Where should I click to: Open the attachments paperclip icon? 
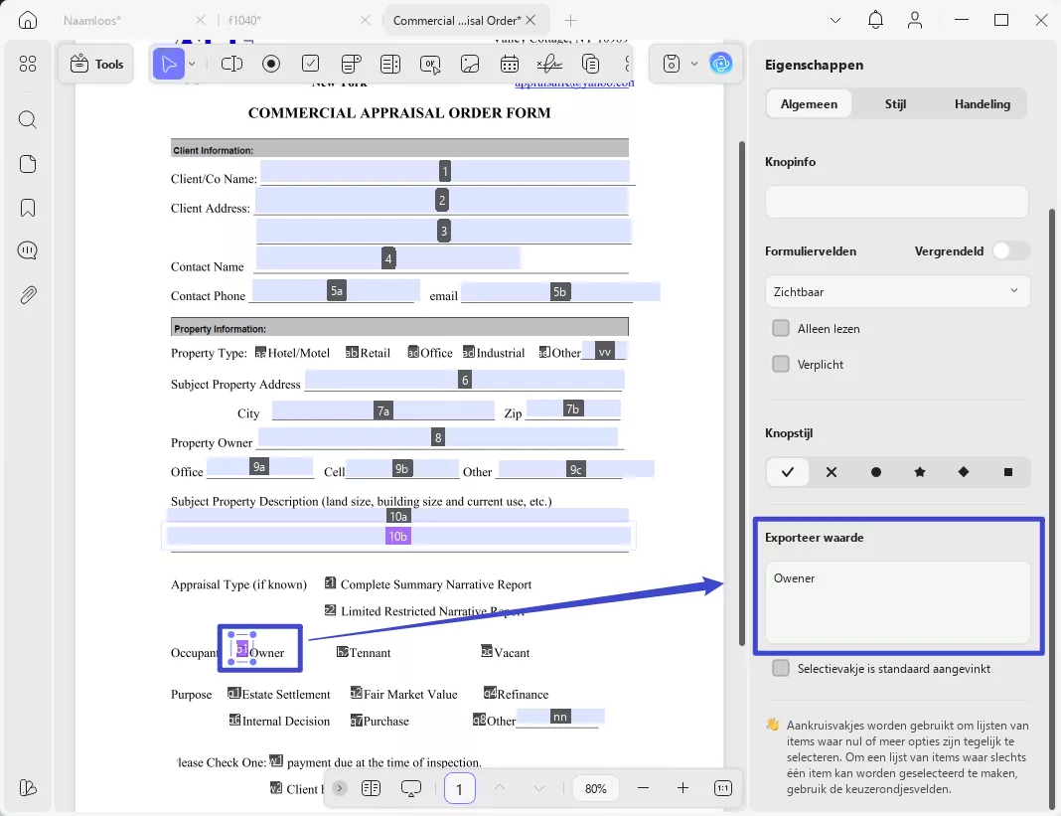click(x=28, y=294)
